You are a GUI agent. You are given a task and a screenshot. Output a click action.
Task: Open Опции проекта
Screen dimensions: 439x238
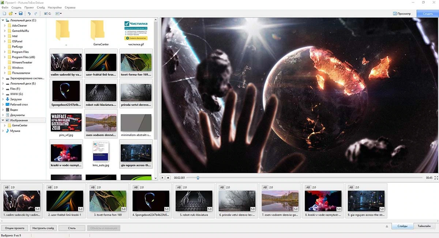15,228
